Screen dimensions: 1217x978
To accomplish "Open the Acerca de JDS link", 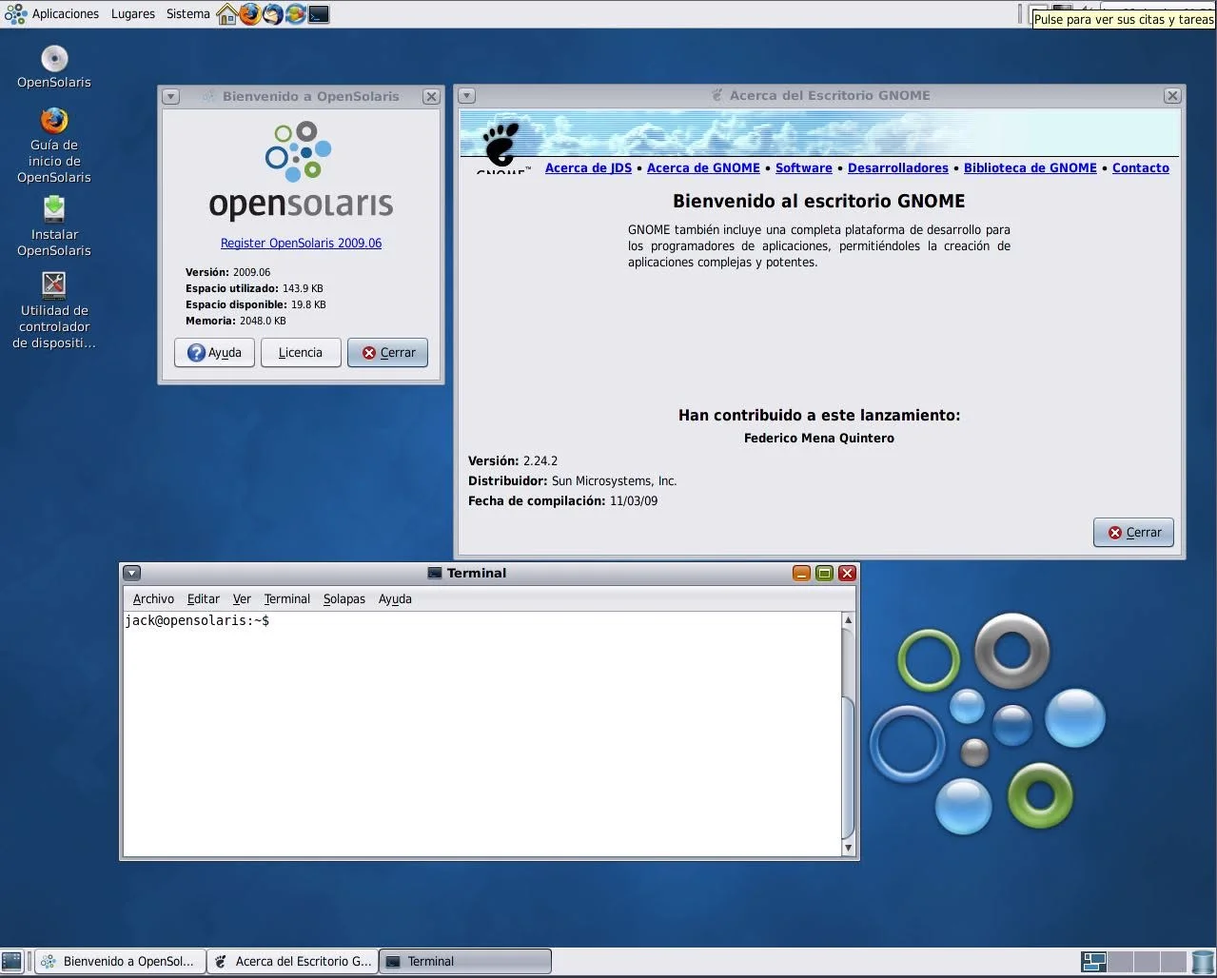I will click(588, 167).
